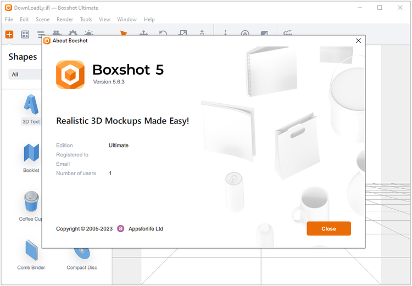
Task: Open the Render menu
Action: (x=65, y=19)
